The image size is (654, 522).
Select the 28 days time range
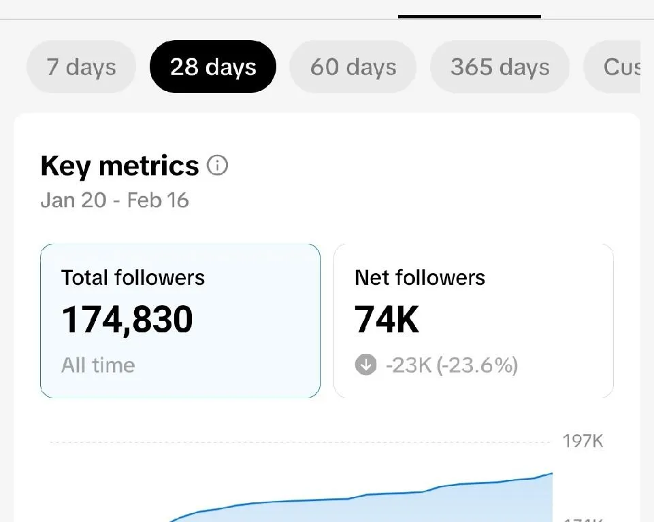pos(213,67)
